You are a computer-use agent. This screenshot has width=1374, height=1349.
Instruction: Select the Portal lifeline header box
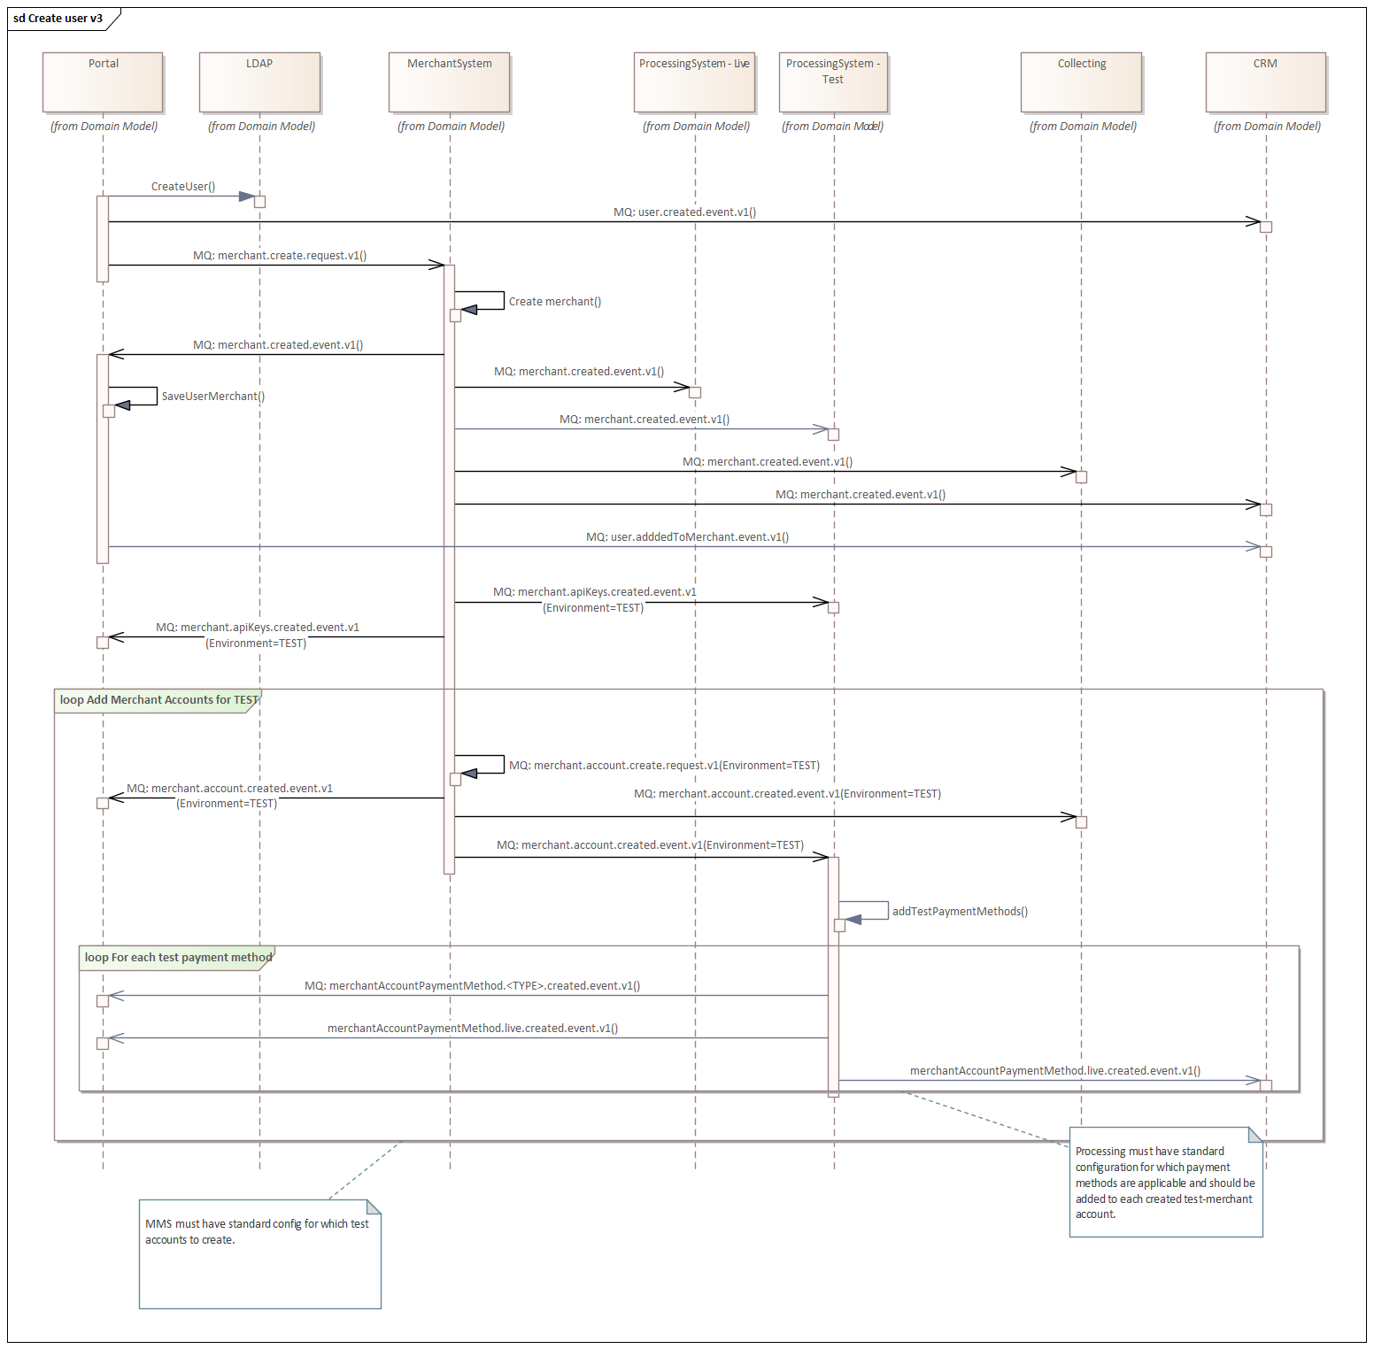(x=103, y=81)
